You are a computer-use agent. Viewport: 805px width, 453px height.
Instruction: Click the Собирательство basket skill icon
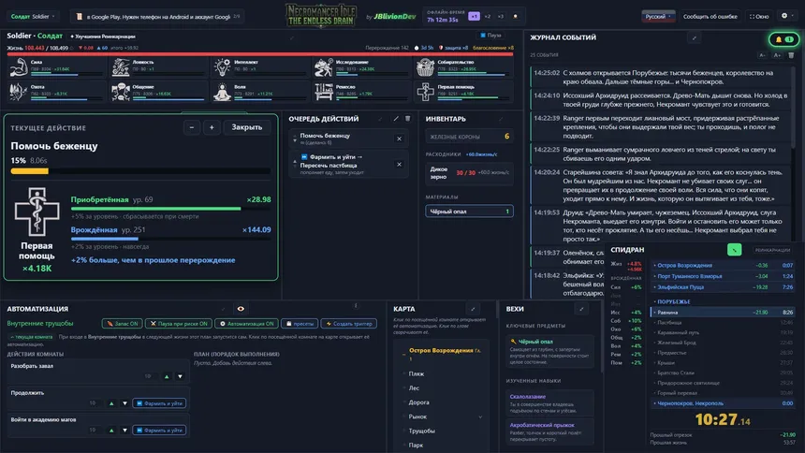pos(425,67)
